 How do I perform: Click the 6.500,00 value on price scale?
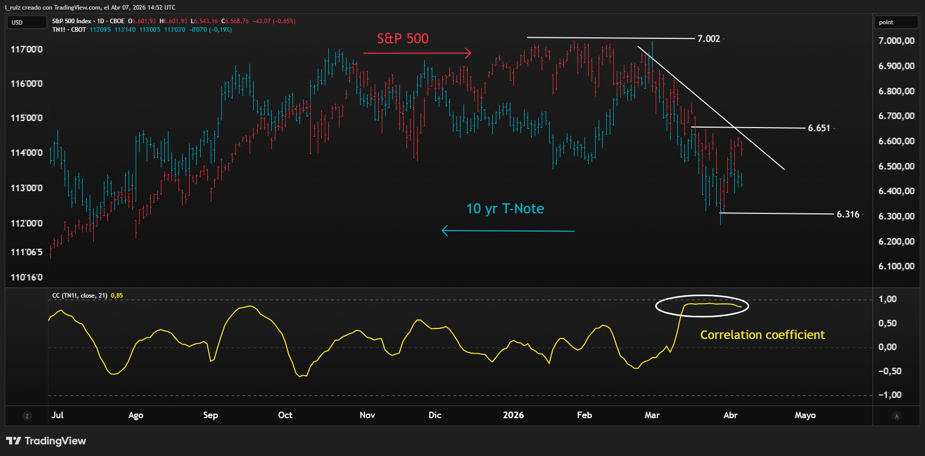click(x=897, y=166)
